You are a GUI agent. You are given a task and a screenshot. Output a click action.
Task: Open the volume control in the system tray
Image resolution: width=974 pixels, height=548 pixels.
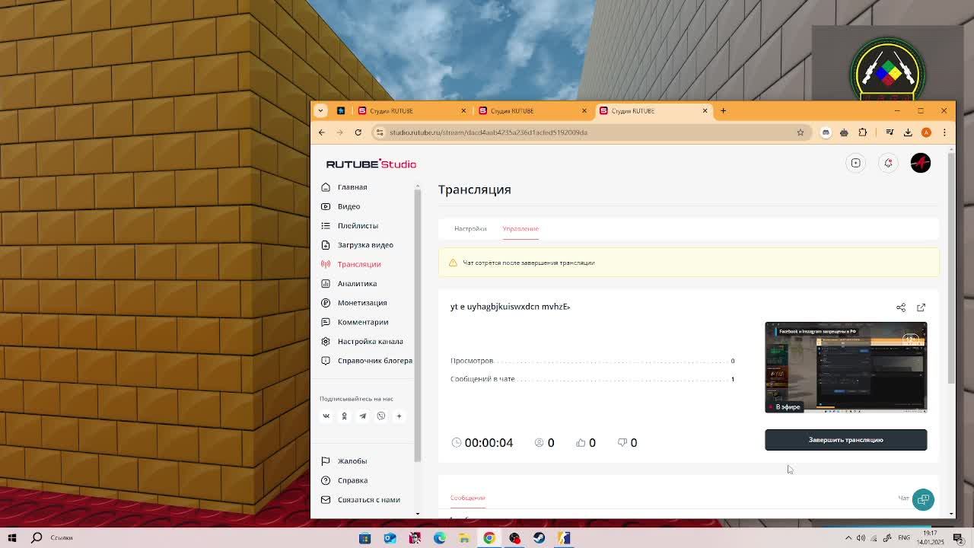[861, 537]
